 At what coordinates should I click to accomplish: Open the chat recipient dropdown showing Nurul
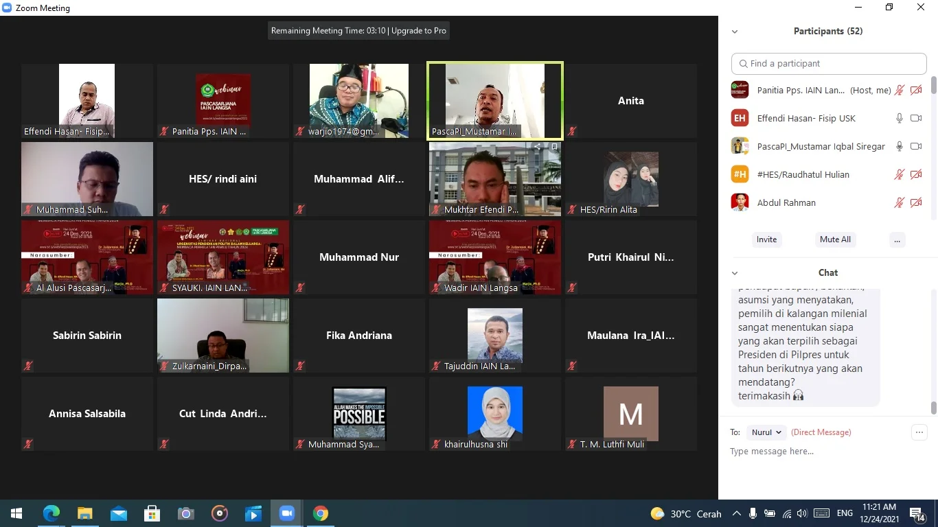pos(766,432)
